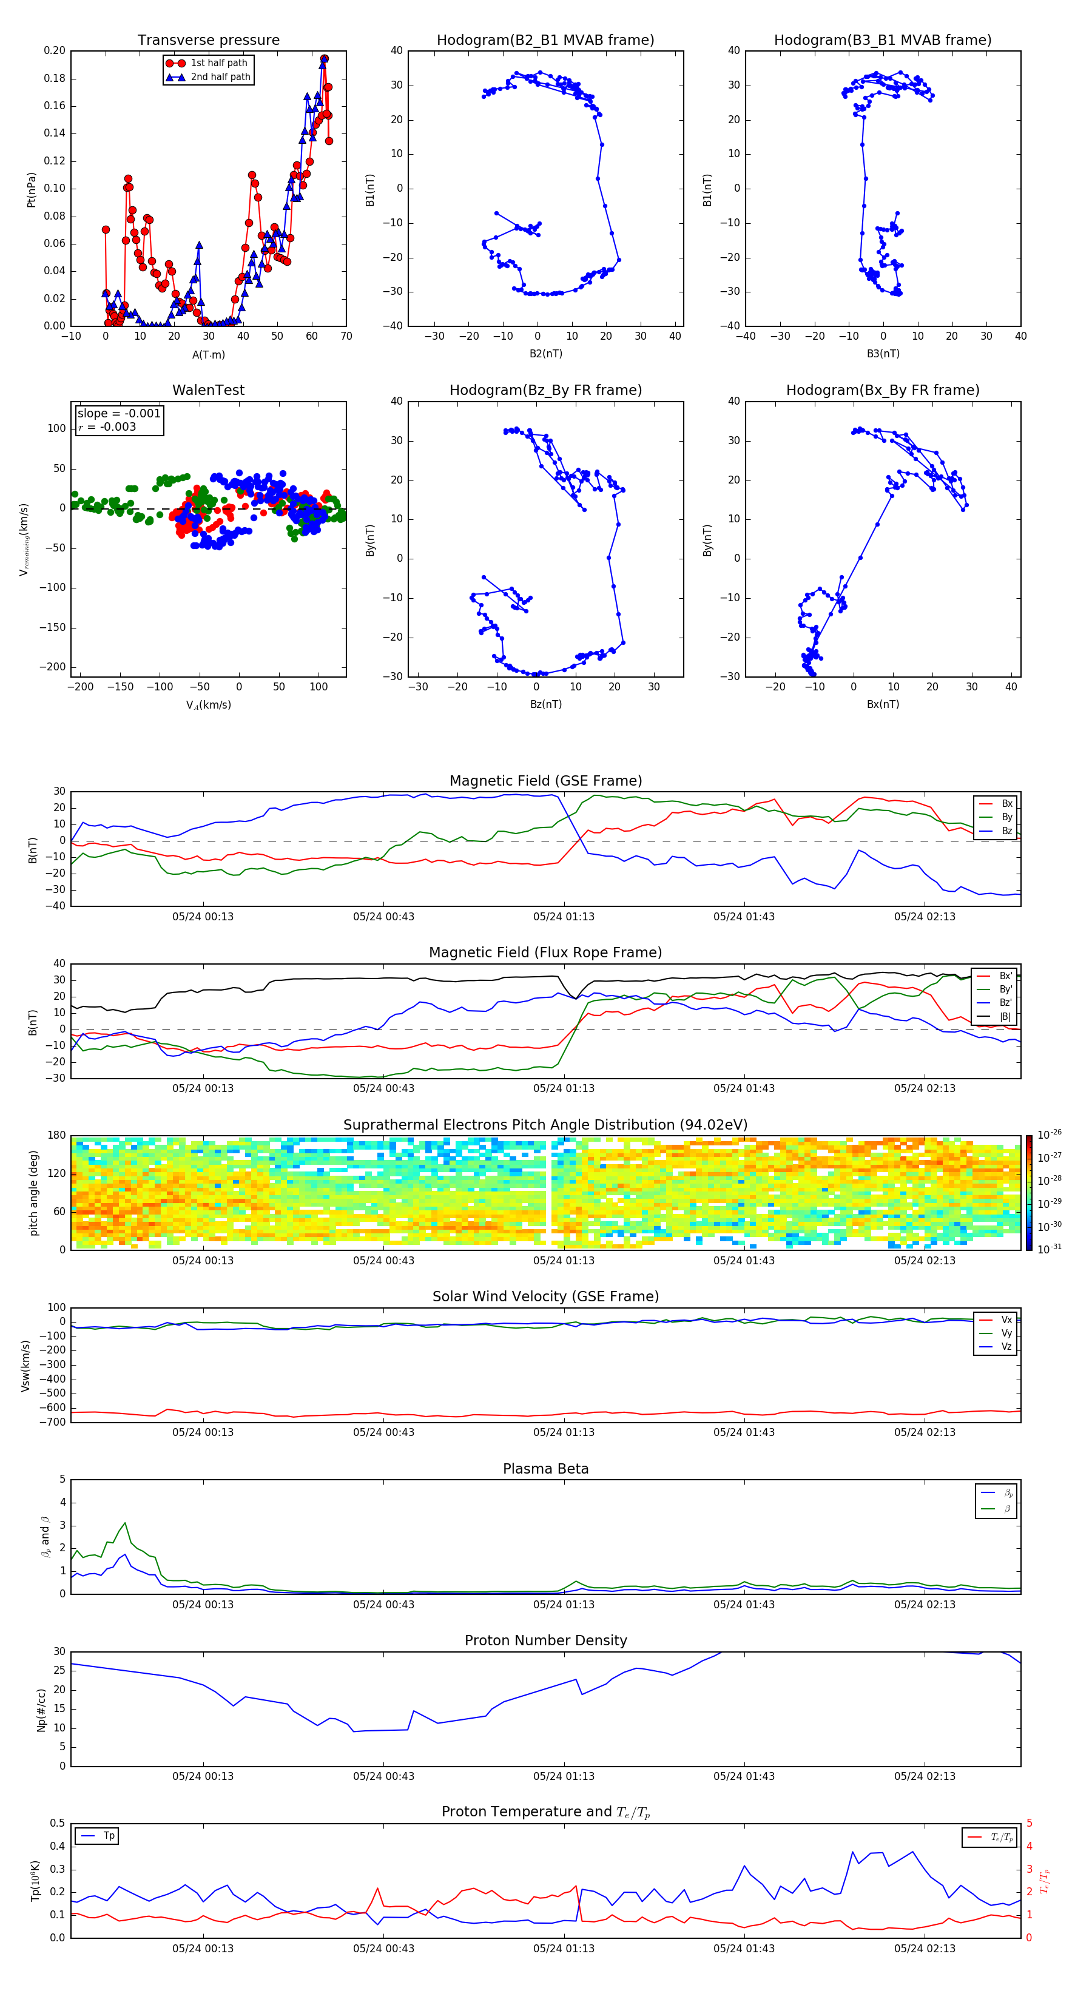Select Bx' in the Flux Rope legend
Image resolution: width=1092 pixels, height=2002 pixels.
(995, 976)
